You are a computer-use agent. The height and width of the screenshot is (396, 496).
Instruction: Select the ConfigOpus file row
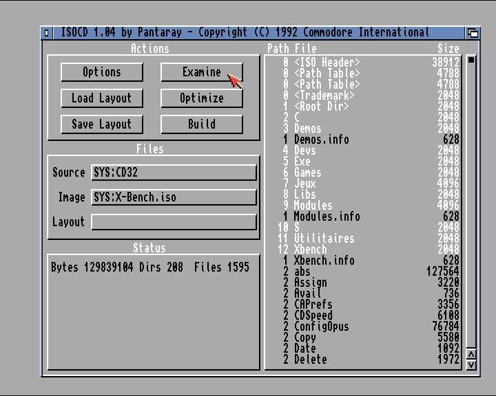363,326
